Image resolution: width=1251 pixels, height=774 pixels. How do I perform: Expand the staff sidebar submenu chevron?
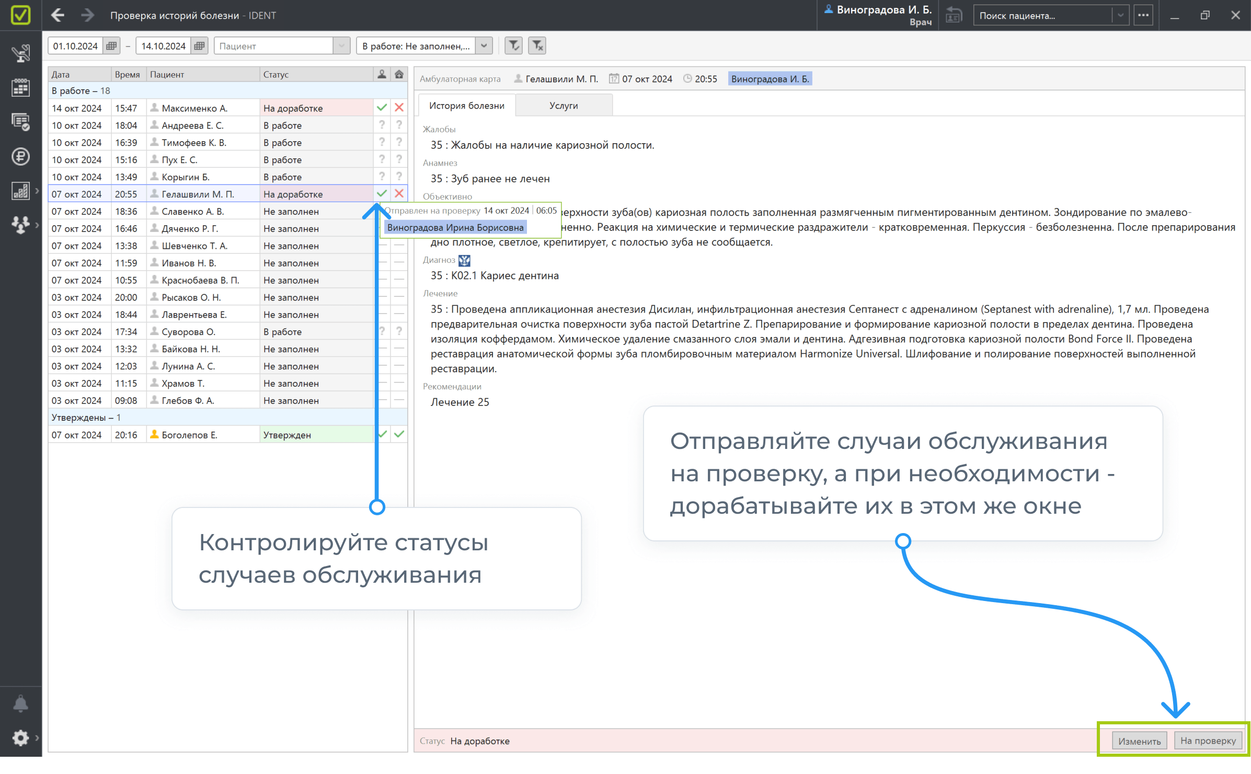click(x=37, y=225)
